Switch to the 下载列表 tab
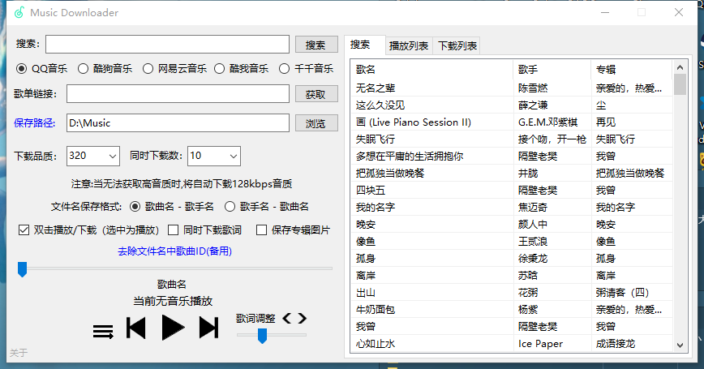The height and width of the screenshot is (369, 704). click(x=457, y=45)
